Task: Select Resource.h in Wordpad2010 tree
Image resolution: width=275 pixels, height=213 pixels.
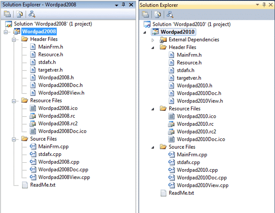Action: [189, 63]
